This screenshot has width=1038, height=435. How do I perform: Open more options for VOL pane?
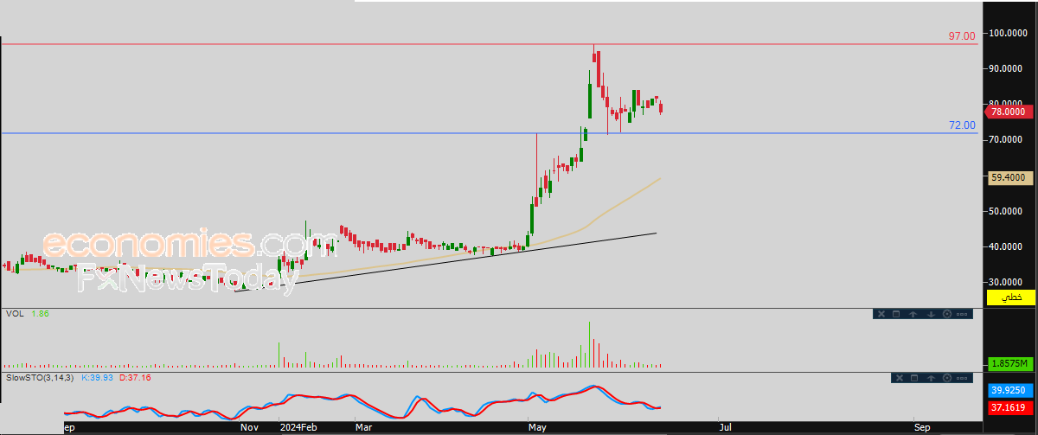(x=962, y=314)
